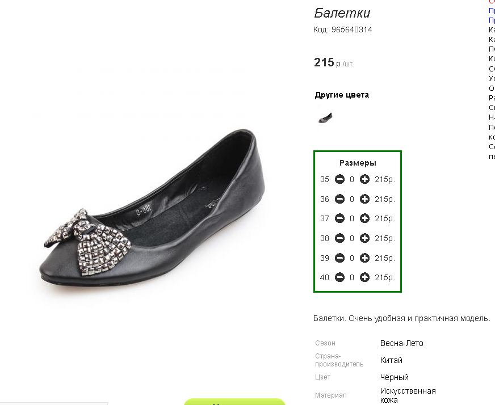Click the 215р. price for size 38
Viewport: 495px width, 405px height.
[x=385, y=238]
